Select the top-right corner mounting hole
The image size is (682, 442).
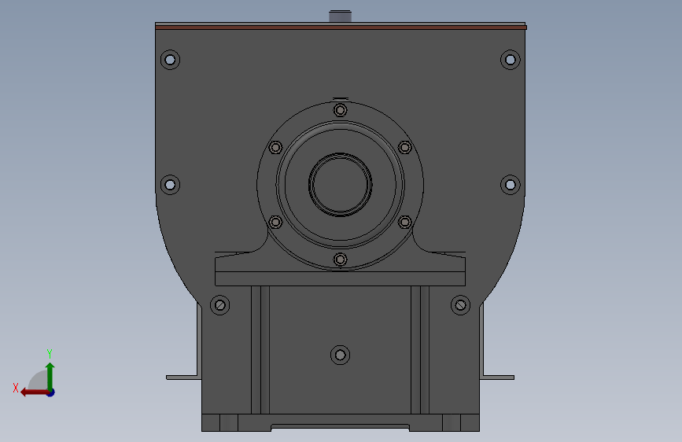pos(511,60)
